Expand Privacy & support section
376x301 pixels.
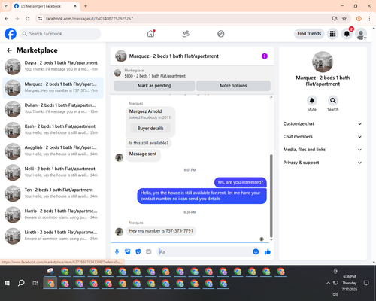(x=323, y=163)
